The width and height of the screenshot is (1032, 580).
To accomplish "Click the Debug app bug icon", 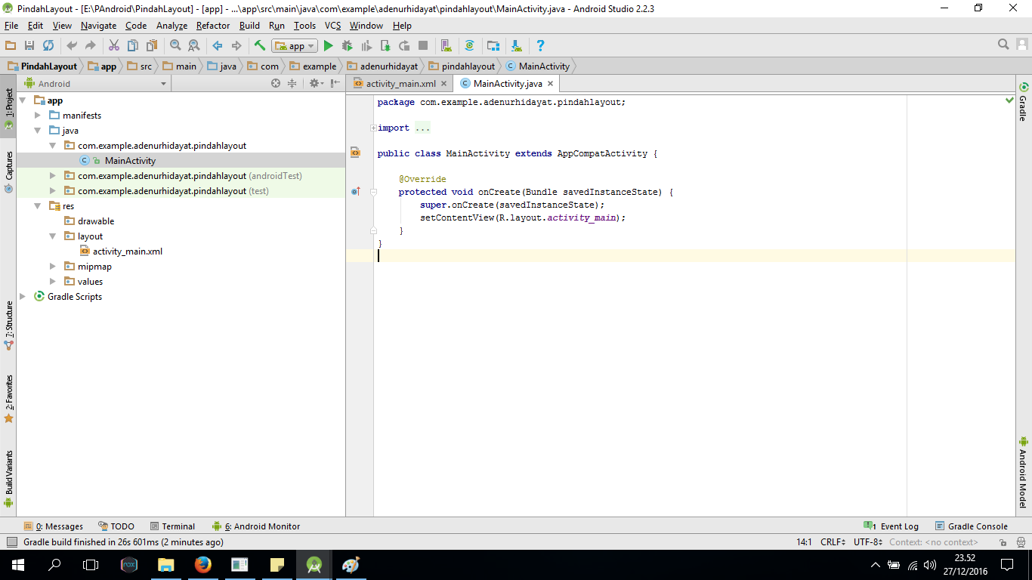I will (348, 46).
